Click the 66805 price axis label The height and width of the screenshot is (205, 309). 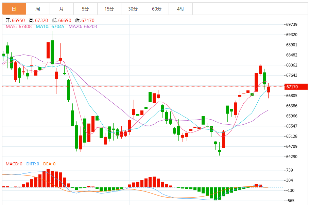coord(292,96)
